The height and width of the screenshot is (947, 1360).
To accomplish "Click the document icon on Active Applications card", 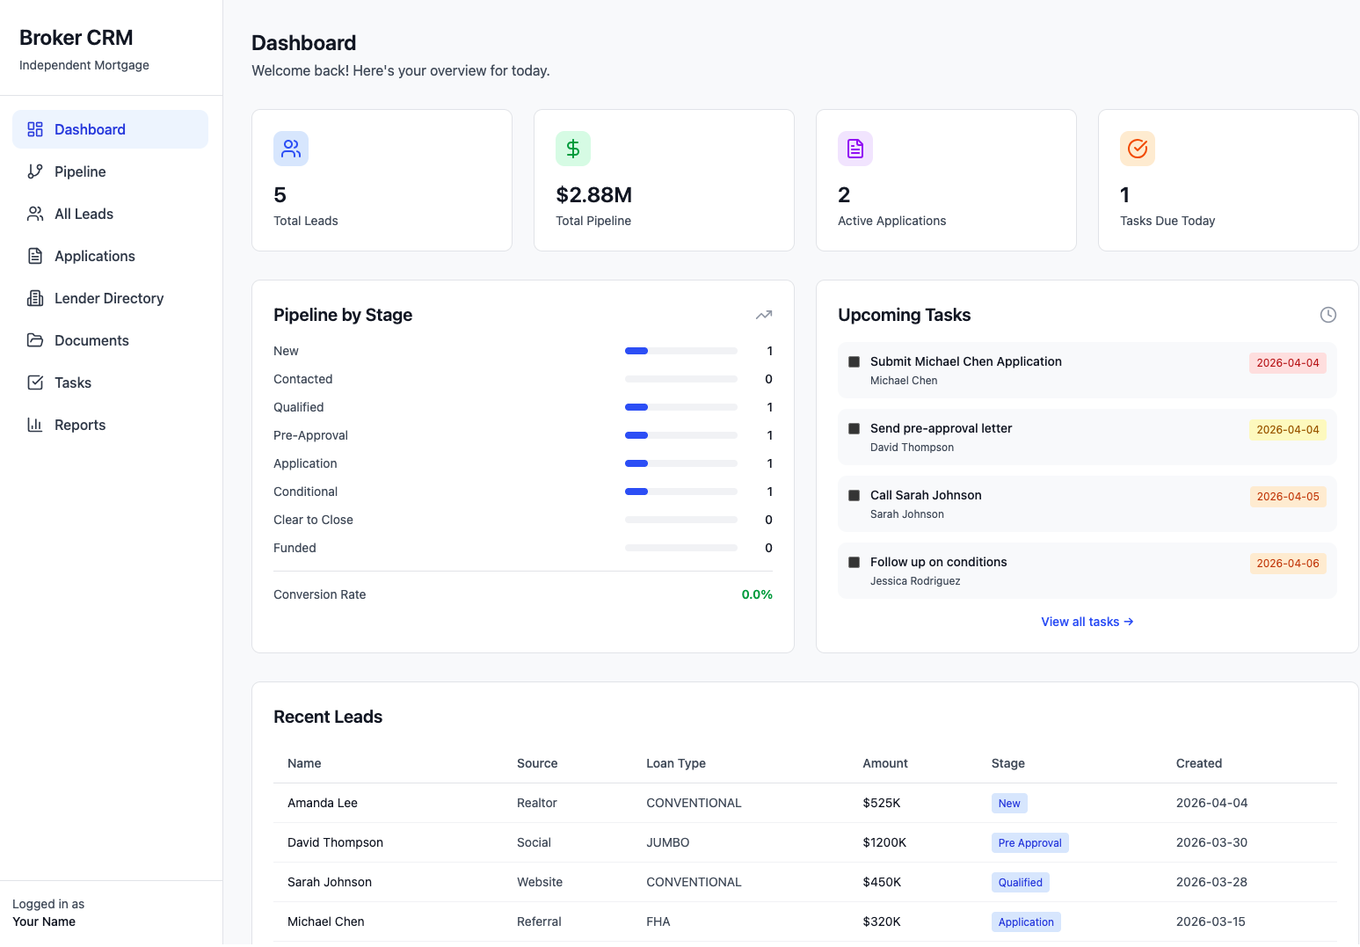I will pyautogui.click(x=855, y=149).
